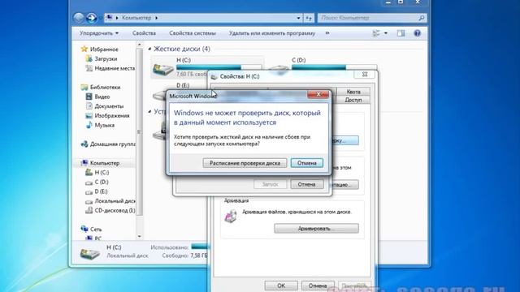The width and height of the screenshot is (520, 292).
Task: Show more toolbar commands with the chevron
Action: [327, 33]
